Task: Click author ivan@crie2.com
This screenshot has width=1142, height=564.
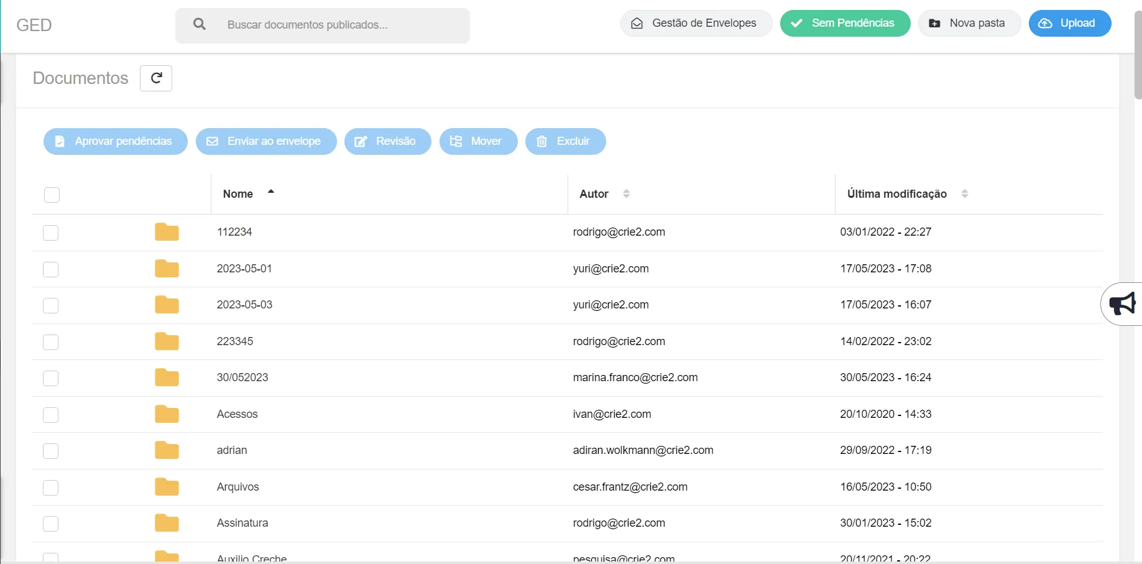Action: click(612, 414)
